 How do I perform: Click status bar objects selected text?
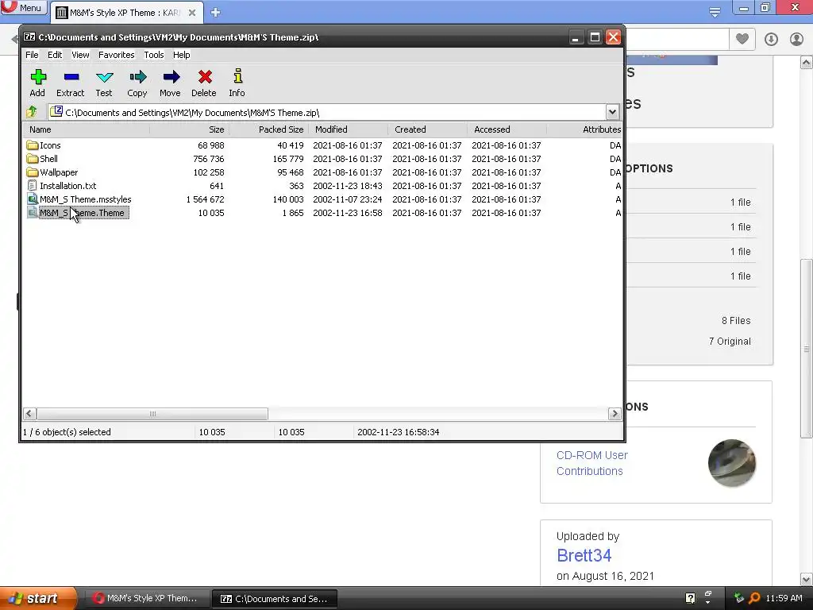coord(67,432)
